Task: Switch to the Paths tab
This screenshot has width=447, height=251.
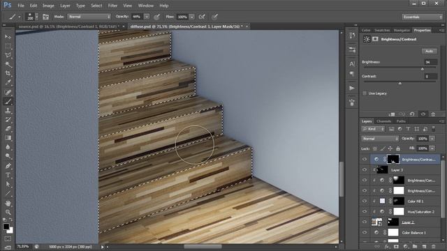Action: (401, 121)
